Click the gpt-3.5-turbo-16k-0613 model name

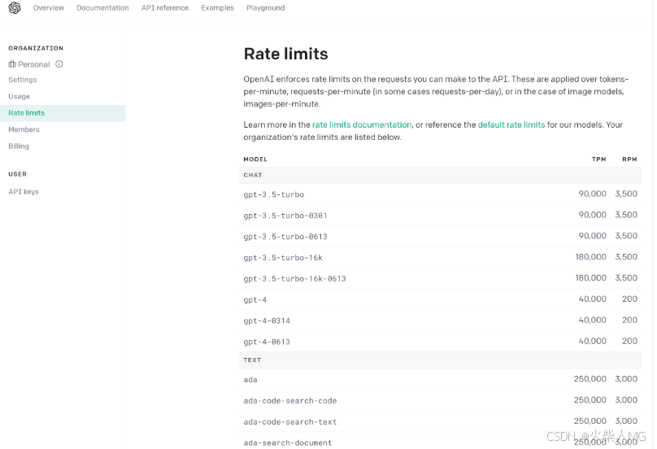294,278
